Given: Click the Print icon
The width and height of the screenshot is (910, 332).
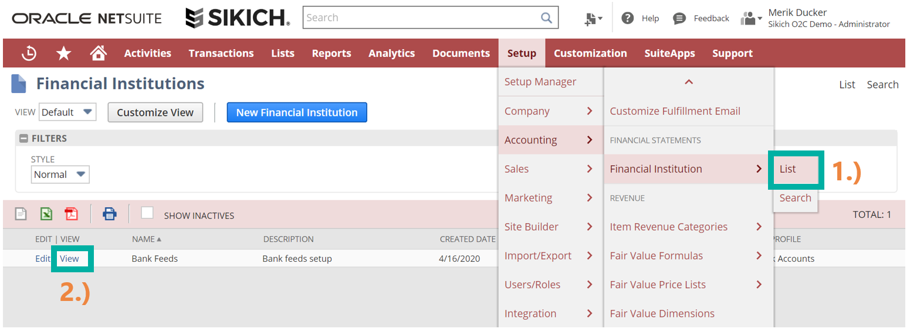Looking at the screenshot, I should coord(110,214).
